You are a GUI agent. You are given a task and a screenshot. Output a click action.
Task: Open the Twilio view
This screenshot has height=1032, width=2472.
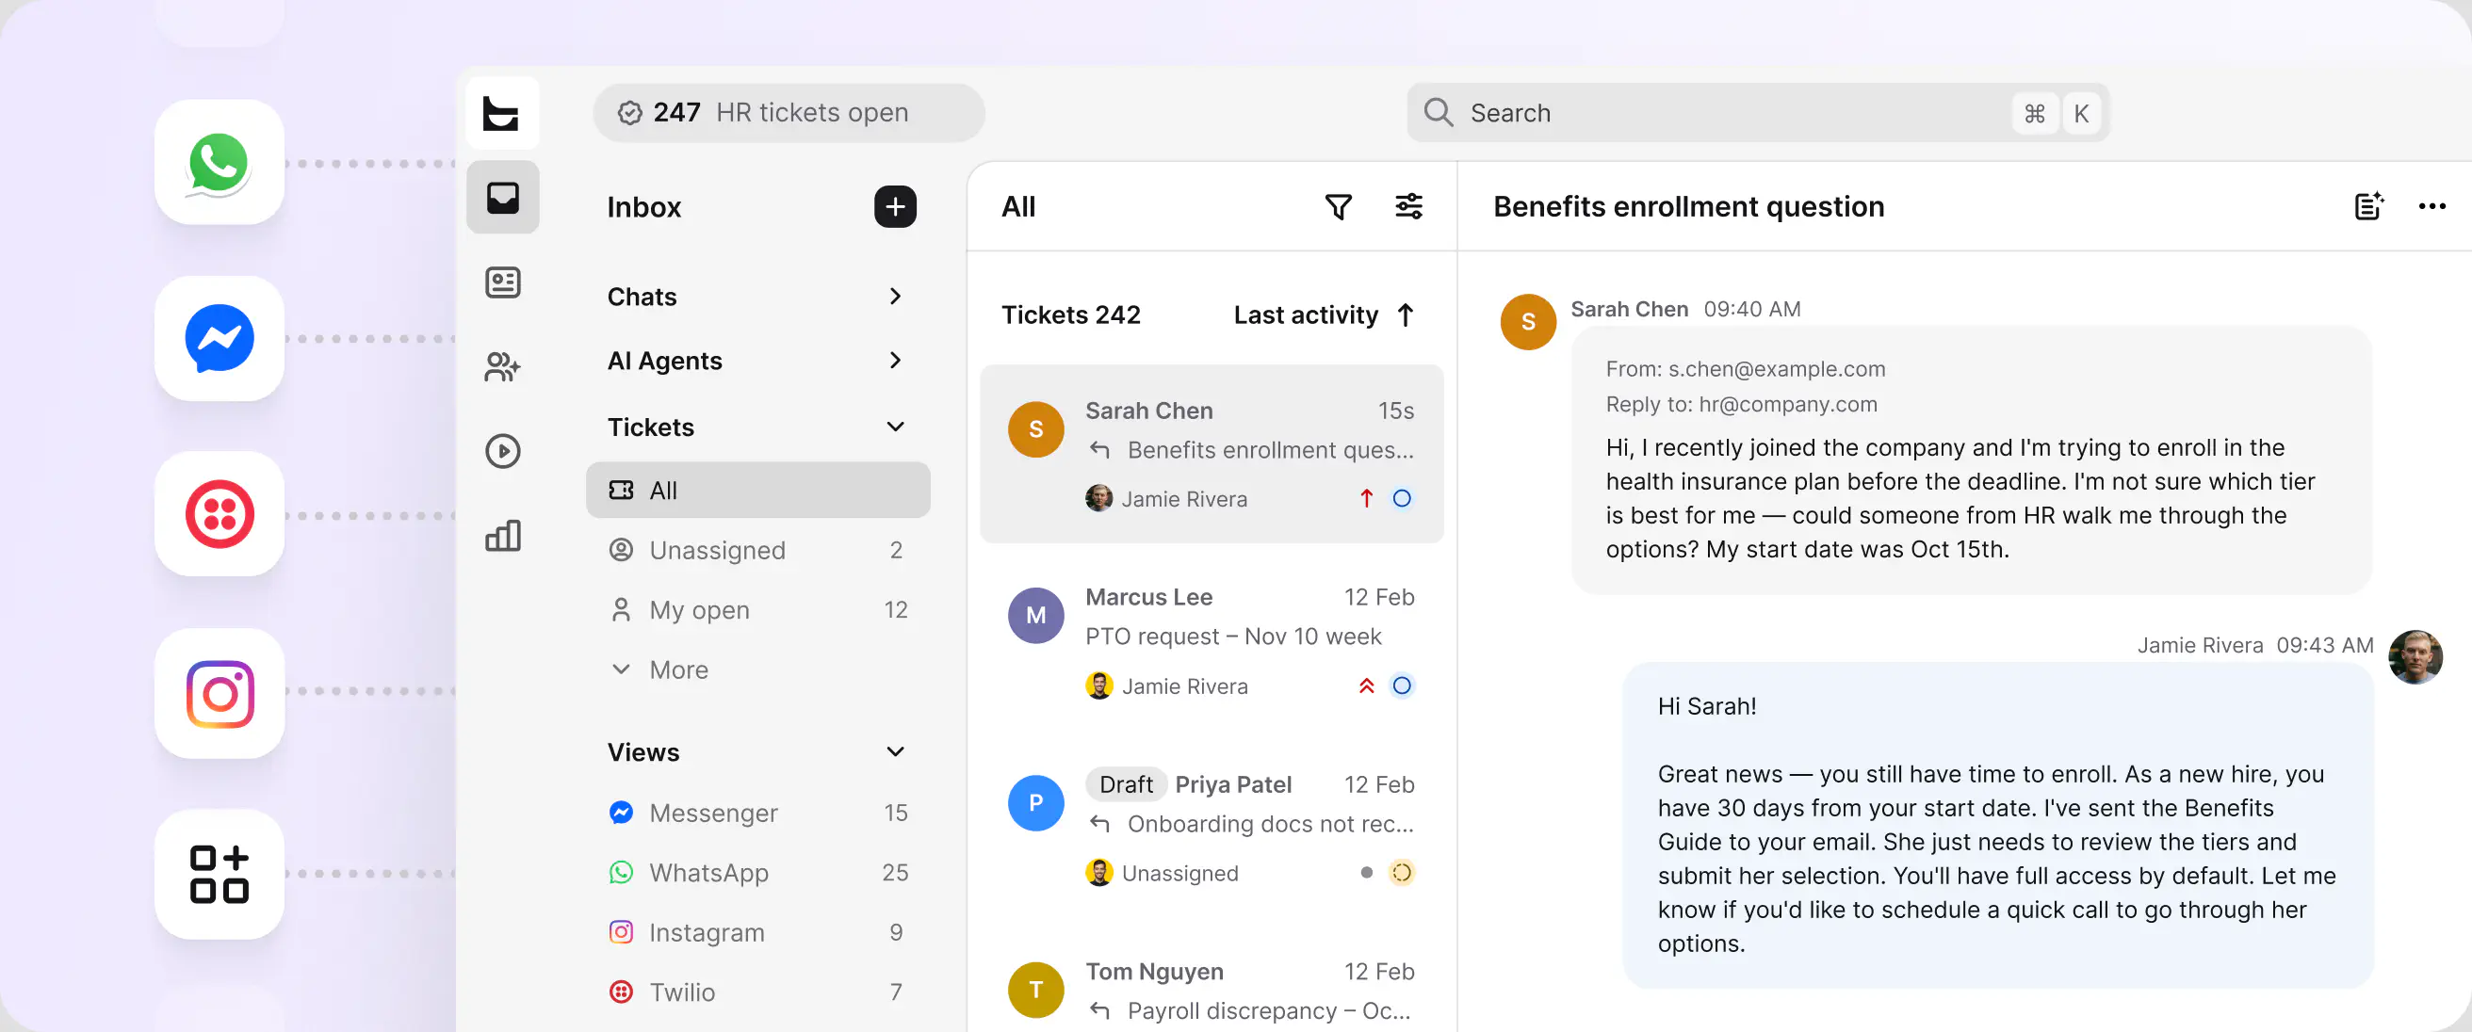757,992
